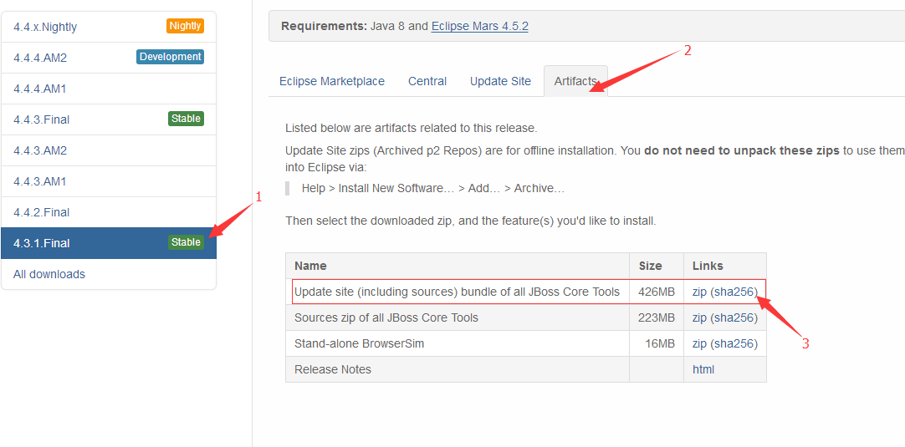Image resolution: width=905 pixels, height=447 pixels.
Task: Download zip for Update site bundle
Action: 699,292
